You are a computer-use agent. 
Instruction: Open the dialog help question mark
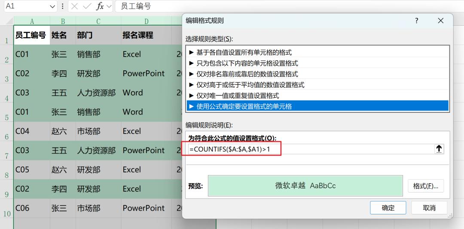417,21
